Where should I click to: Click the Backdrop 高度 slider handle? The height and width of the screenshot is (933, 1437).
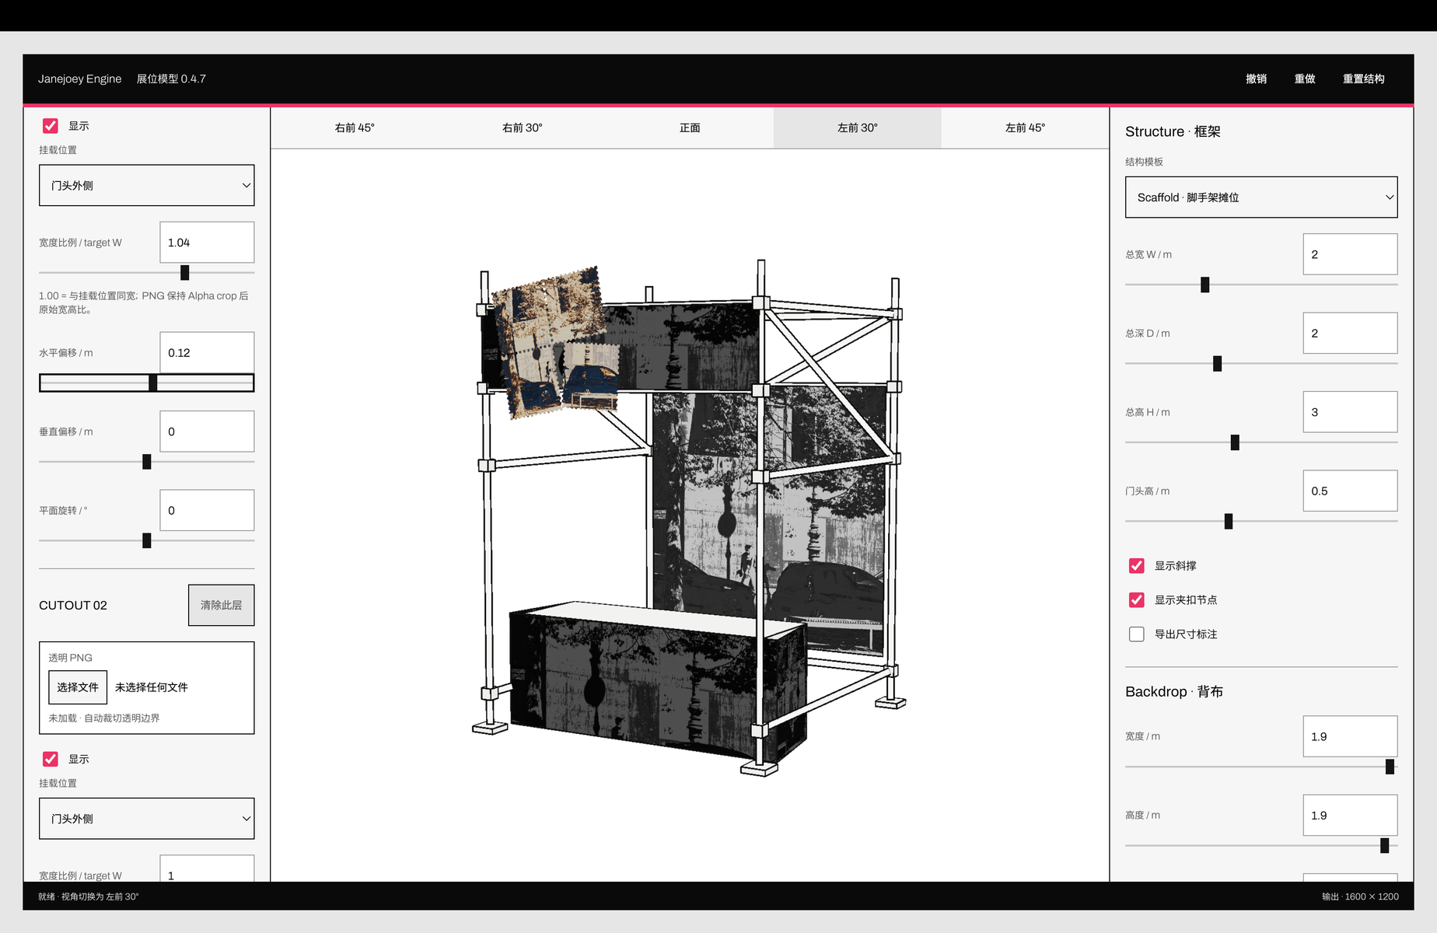tap(1385, 846)
